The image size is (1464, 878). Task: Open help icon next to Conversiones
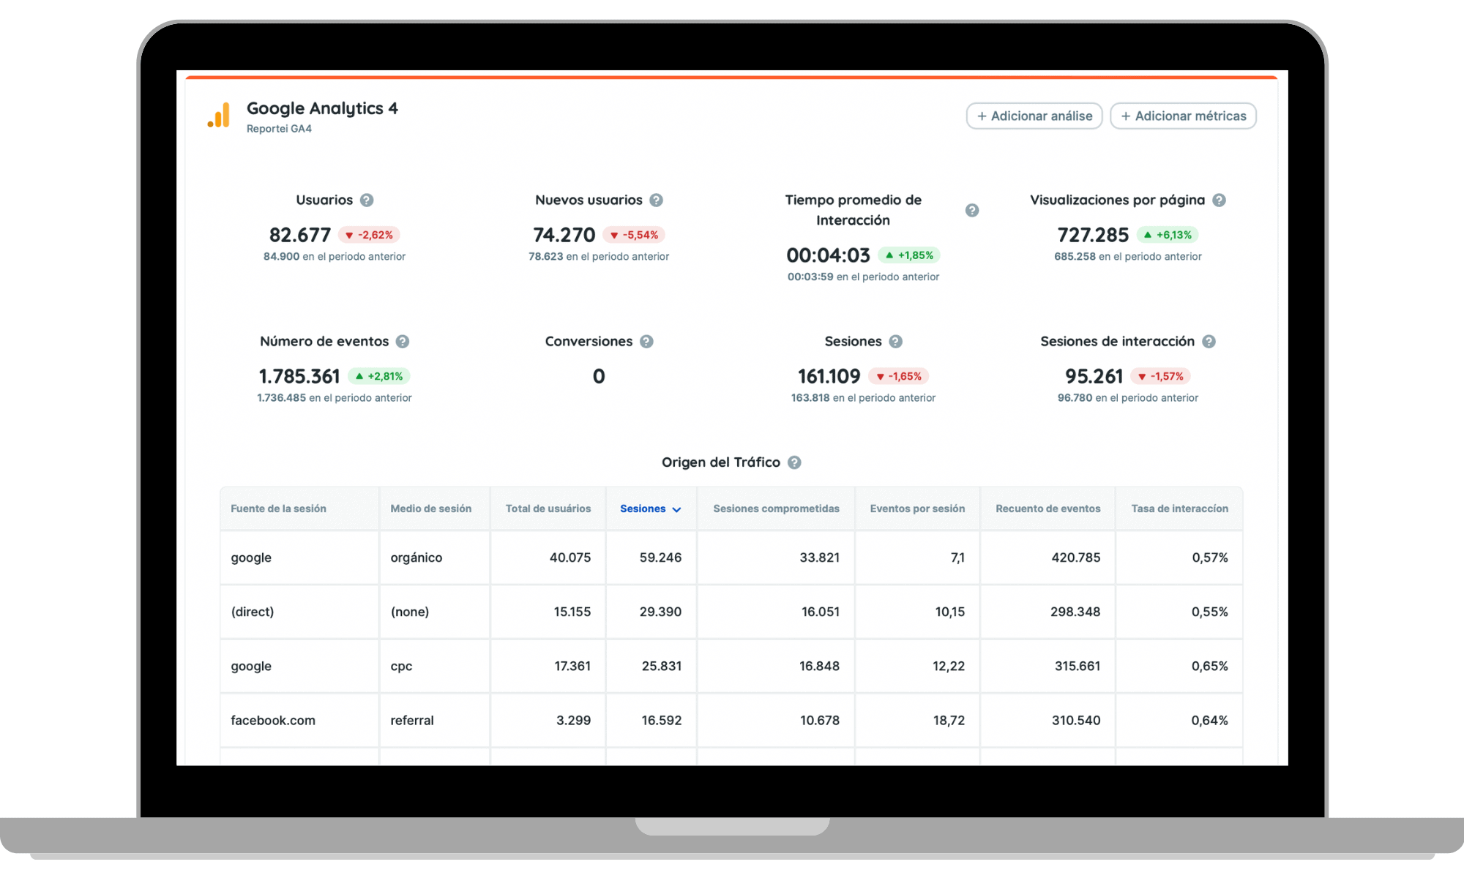(x=646, y=342)
